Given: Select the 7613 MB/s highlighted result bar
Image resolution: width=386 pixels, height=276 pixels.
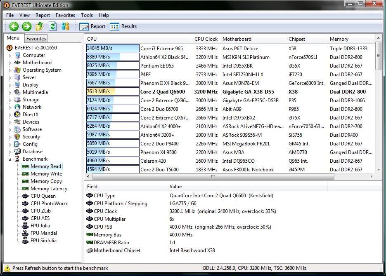Looking at the screenshot, I should (113, 91).
